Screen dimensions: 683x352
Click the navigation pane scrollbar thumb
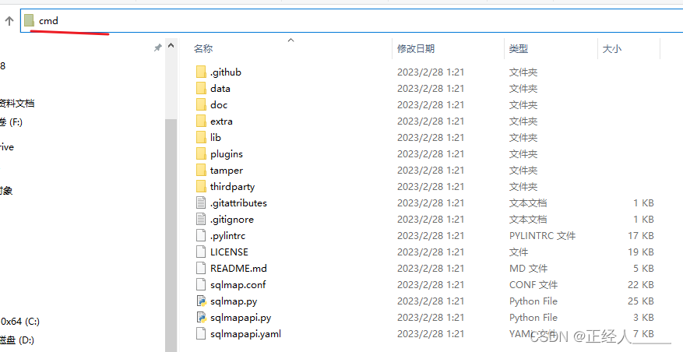(x=171, y=235)
